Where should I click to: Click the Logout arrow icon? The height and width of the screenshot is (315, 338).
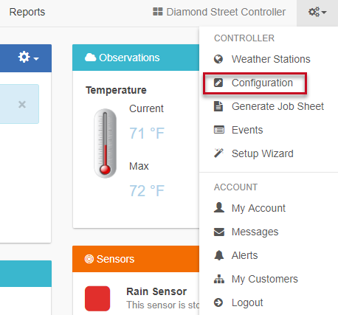[218, 302]
